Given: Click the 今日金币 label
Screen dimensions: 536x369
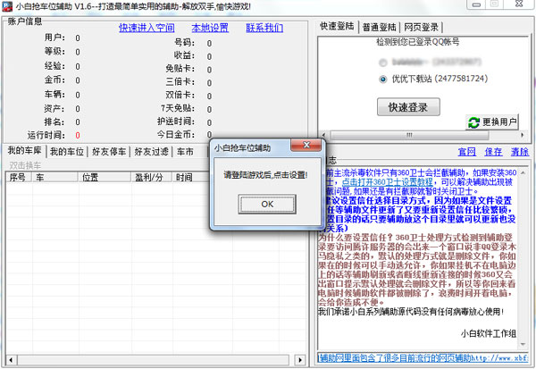Looking at the screenshot, I should 176,134.
